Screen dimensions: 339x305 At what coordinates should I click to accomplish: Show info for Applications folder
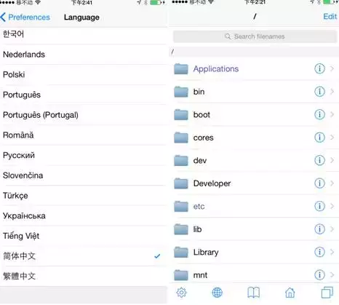coord(319,68)
